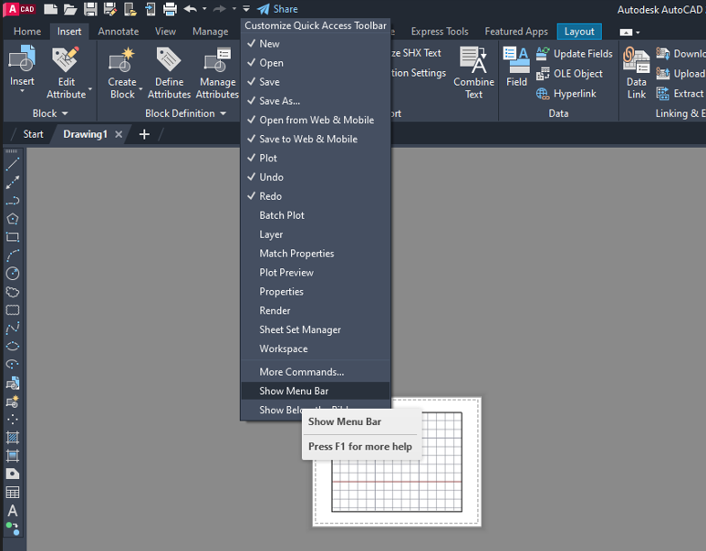Select Show Menu Bar menu entry
706x551 pixels.
pyautogui.click(x=316, y=390)
